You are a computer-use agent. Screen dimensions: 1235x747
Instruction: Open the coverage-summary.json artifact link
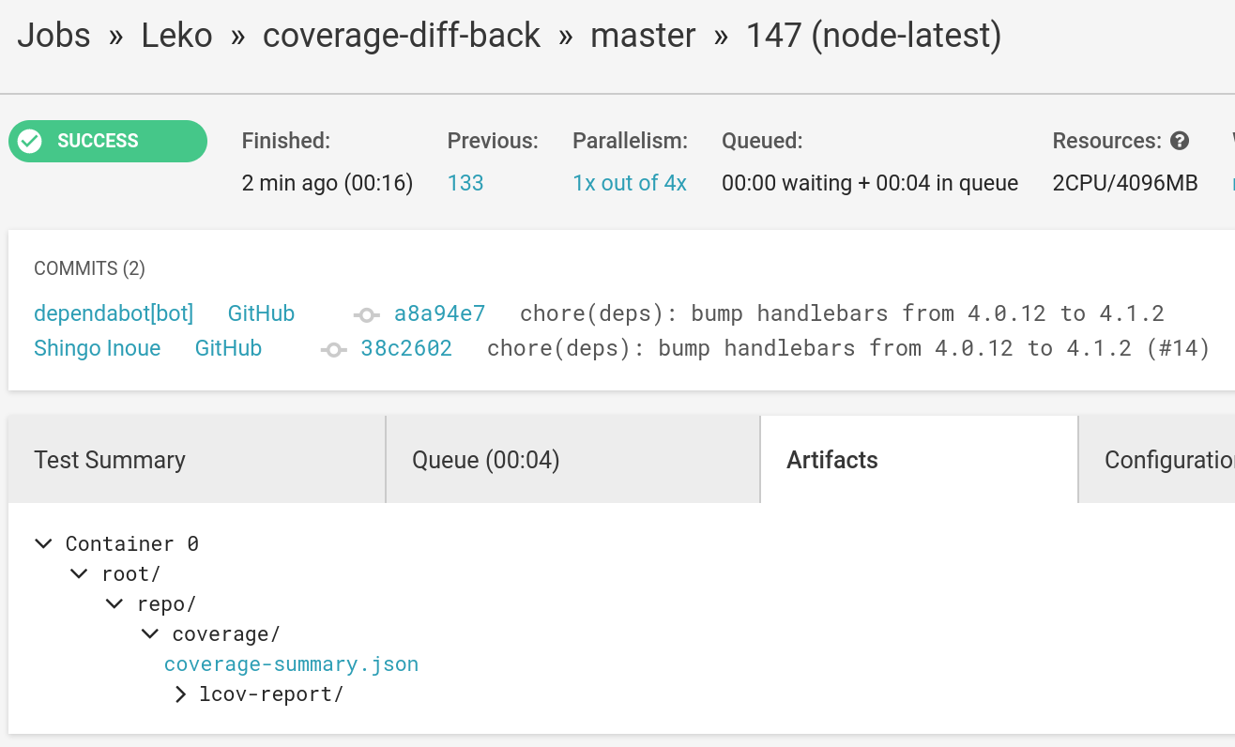(291, 664)
